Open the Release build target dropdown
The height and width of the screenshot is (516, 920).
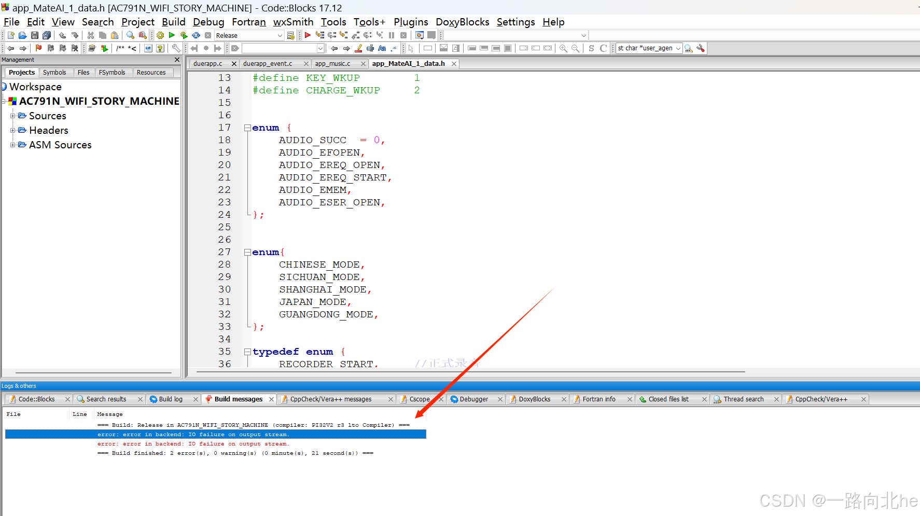(x=280, y=35)
